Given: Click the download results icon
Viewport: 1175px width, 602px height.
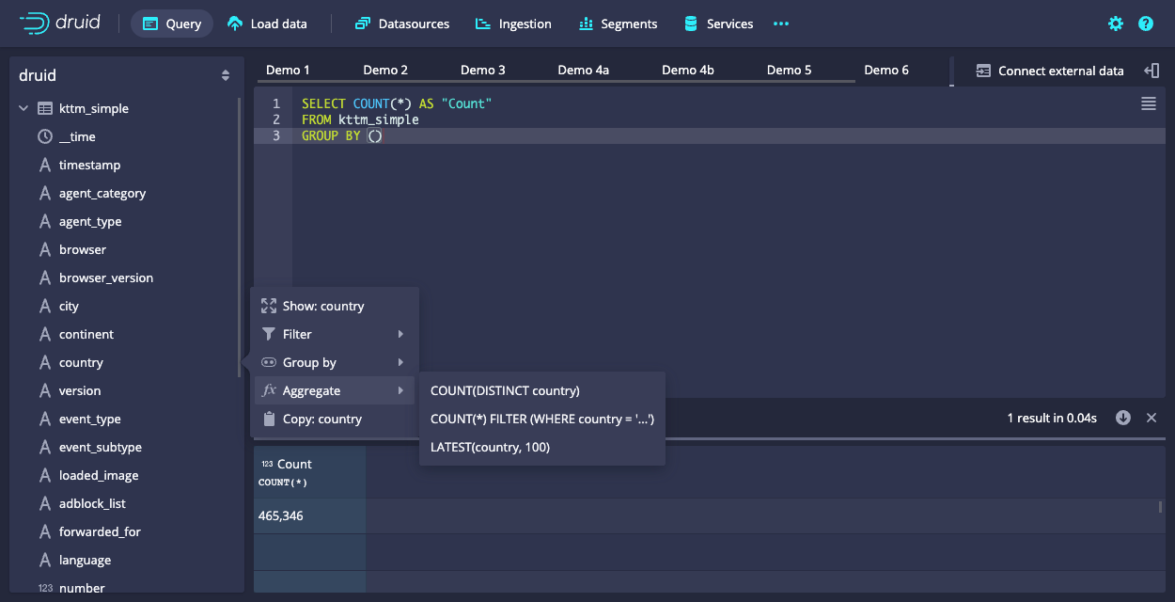Looking at the screenshot, I should [x=1122, y=418].
